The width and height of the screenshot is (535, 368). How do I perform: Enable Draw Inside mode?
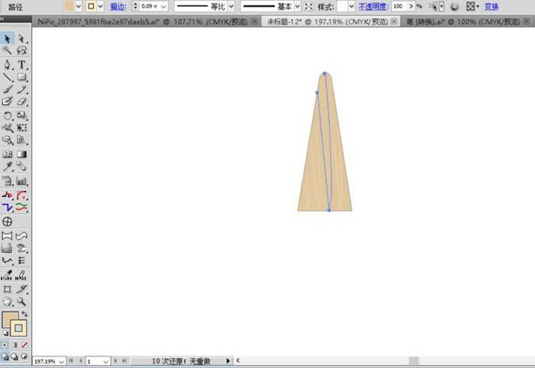[24, 357]
